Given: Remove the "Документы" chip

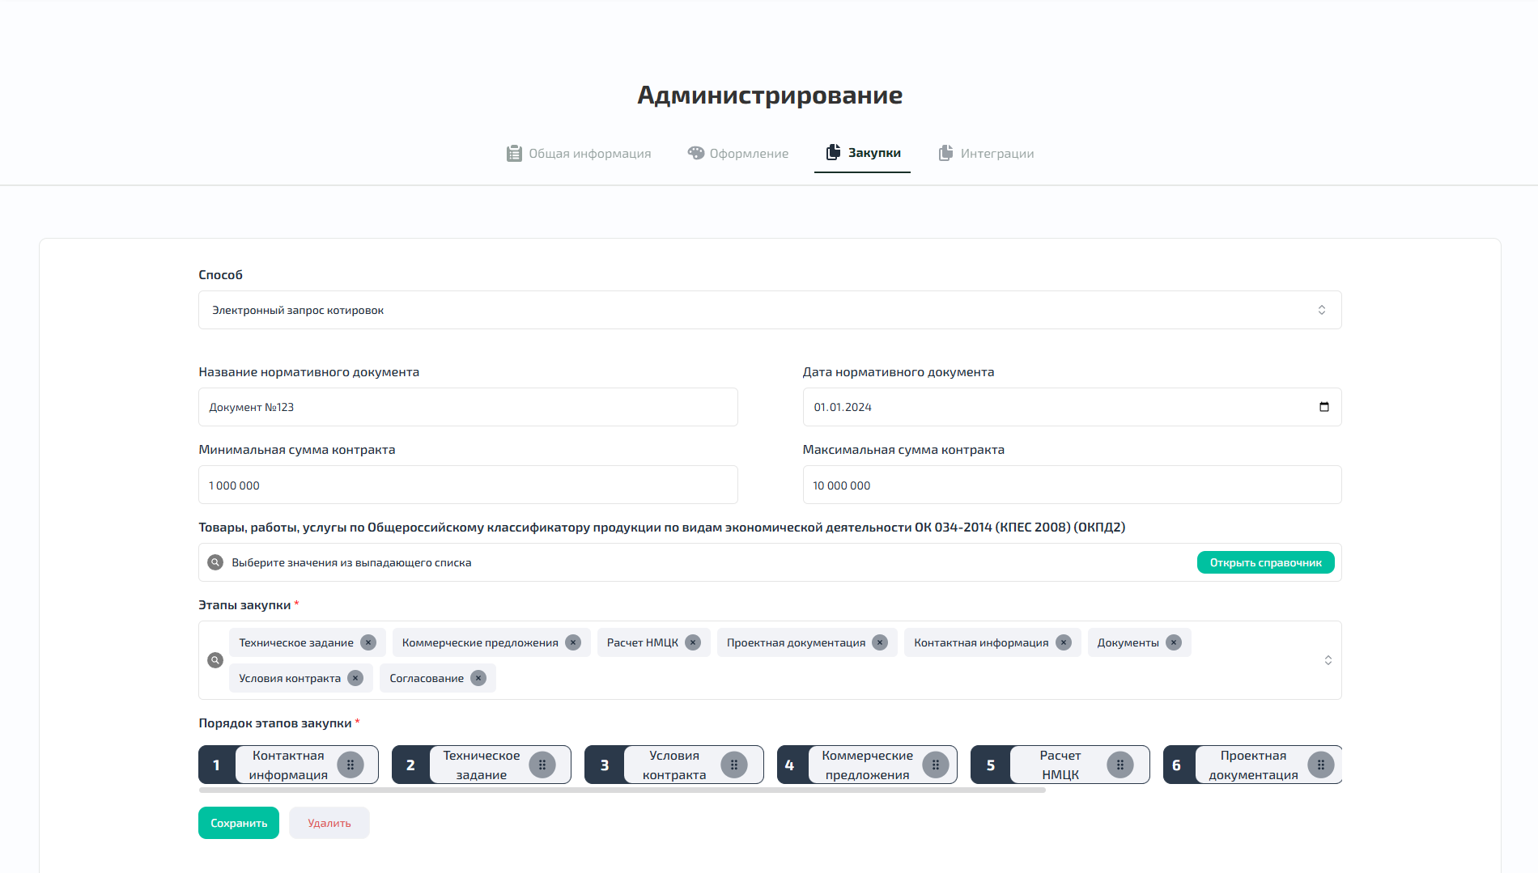Looking at the screenshot, I should pos(1173,642).
